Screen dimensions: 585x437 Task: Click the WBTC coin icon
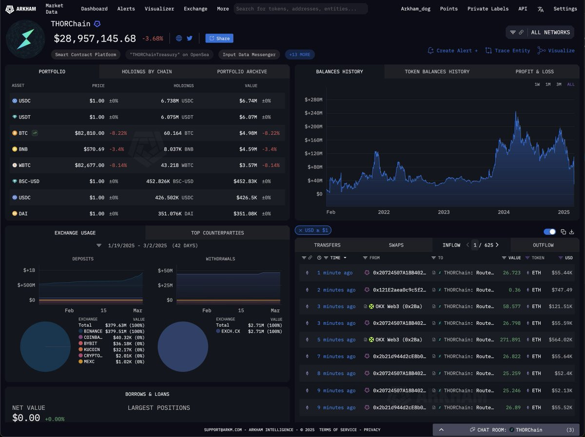15,165
